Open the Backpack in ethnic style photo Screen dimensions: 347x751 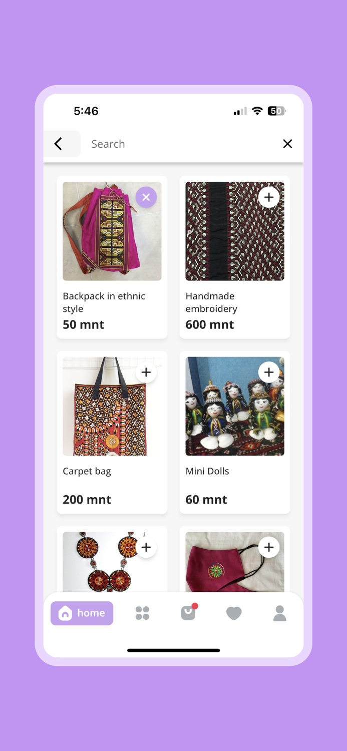[x=112, y=231]
